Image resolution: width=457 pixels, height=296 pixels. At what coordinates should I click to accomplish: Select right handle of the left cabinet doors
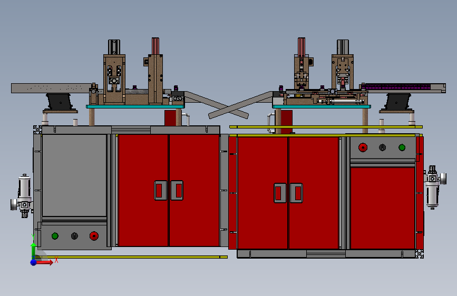click(177, 191)
